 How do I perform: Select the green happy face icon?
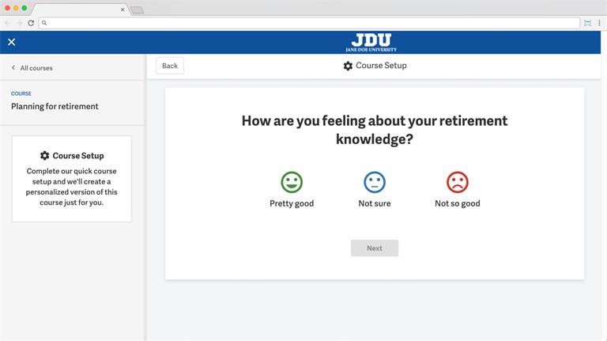pyautogui.click(x=292, y=182)
